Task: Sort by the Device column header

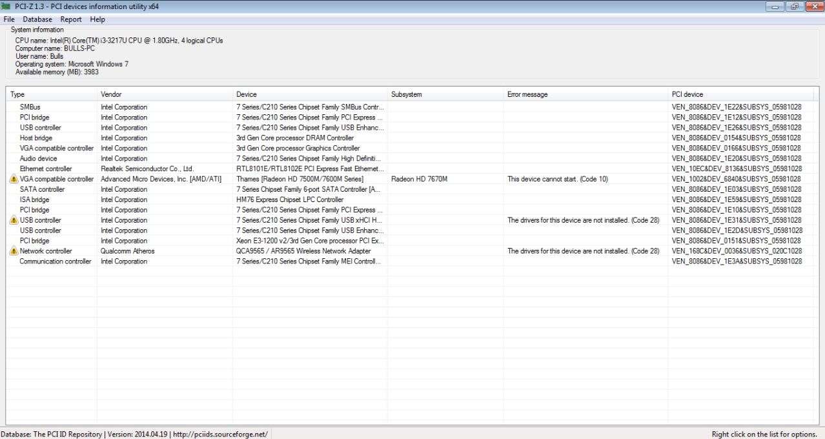Action: click(x=310, y=94)
